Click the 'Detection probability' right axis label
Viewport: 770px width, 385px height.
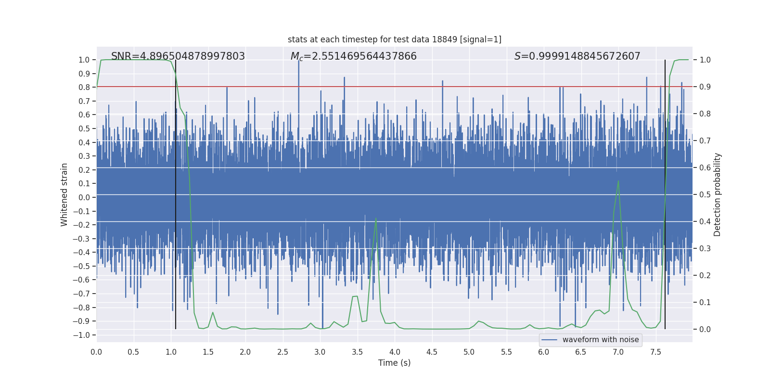(718, 194)
